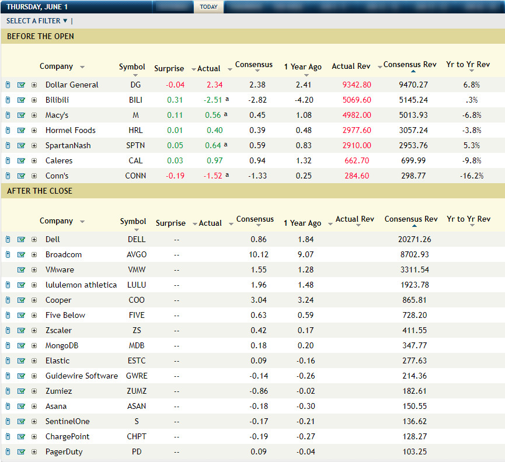This screenshot has height=462, width=505.
Task: Click the conference call icon for Macy's
Action: [x=8, y=115]
